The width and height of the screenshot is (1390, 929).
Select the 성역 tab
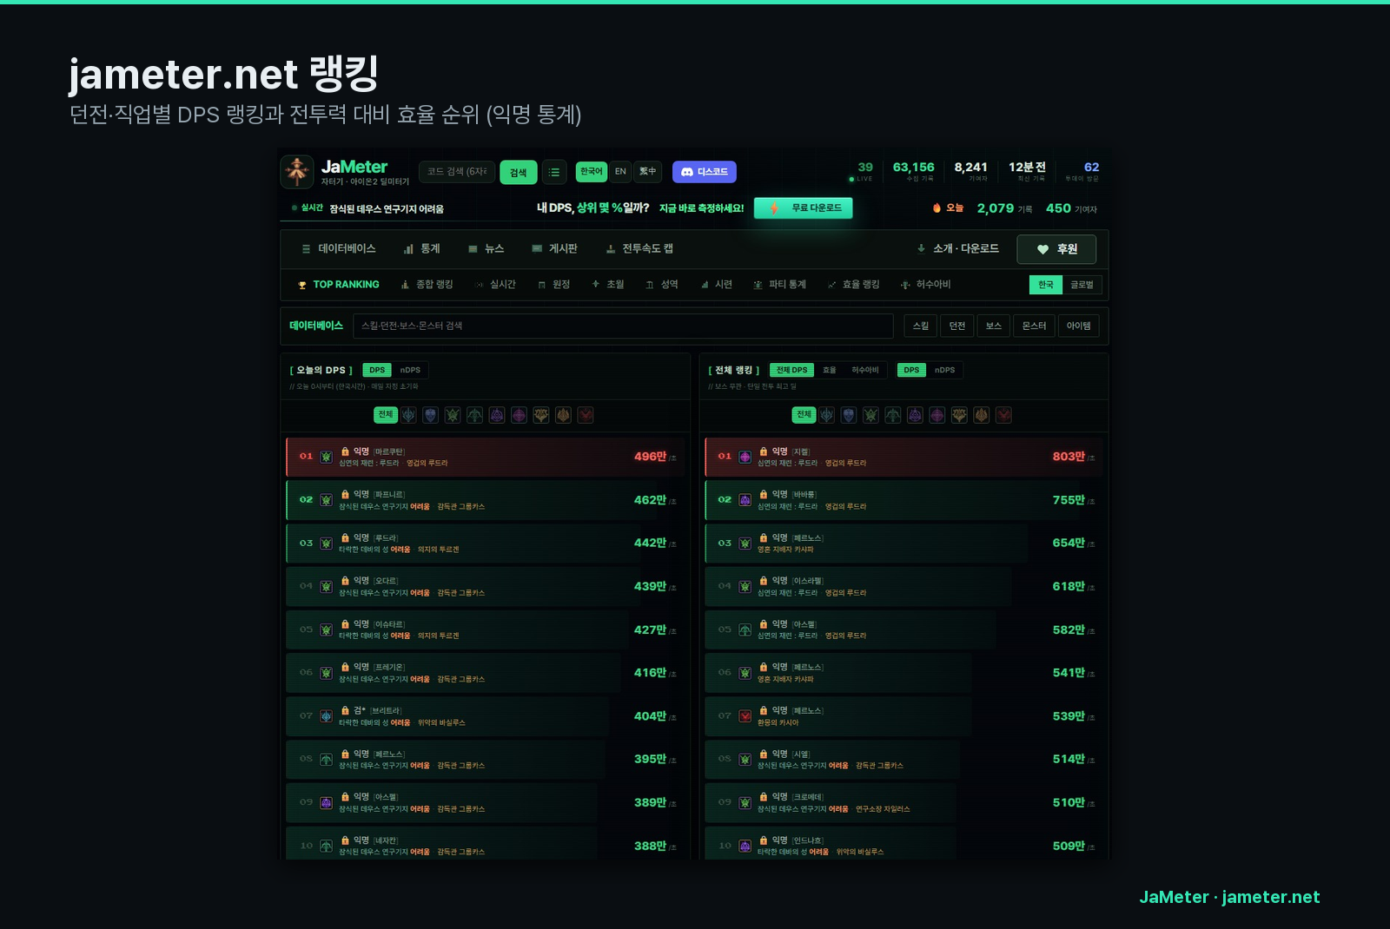click(x=662, y=285)
